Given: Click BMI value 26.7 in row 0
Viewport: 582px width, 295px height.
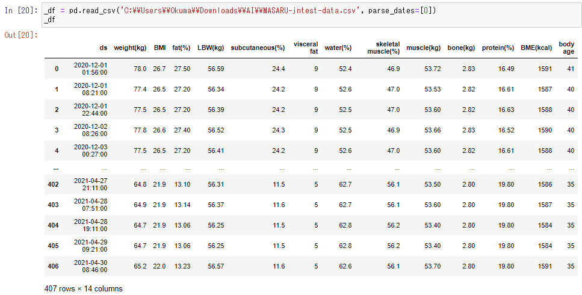Looking at the screenshot, I should click(159, 69).
